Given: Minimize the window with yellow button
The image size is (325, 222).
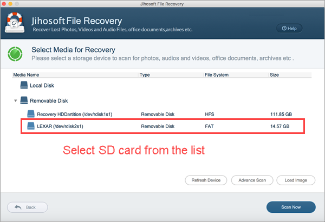Looking at the screenshot, I should [x=10, y=4].
